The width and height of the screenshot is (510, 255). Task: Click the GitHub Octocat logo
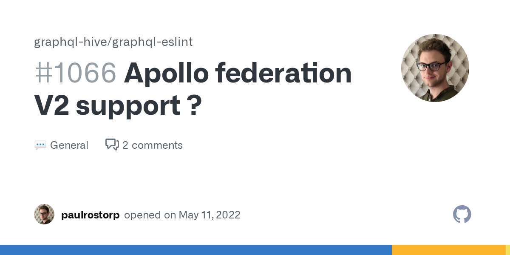462,214
